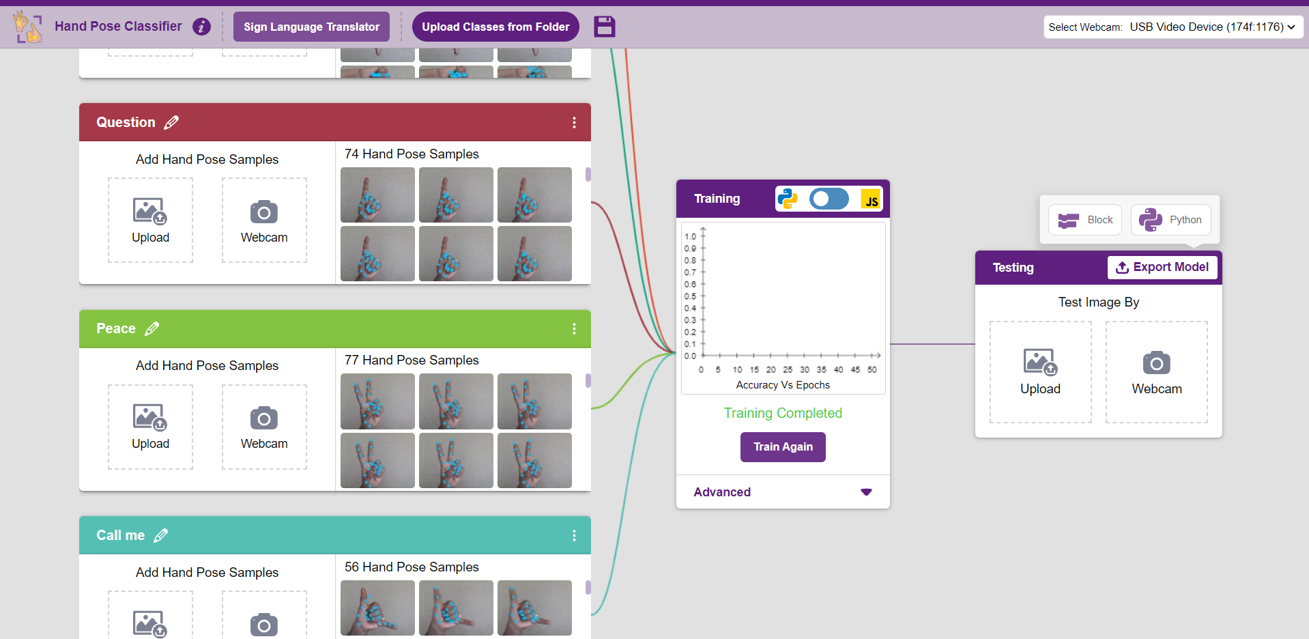
Task: Click the 'Test Image By' label
Action: point(1099,302)
